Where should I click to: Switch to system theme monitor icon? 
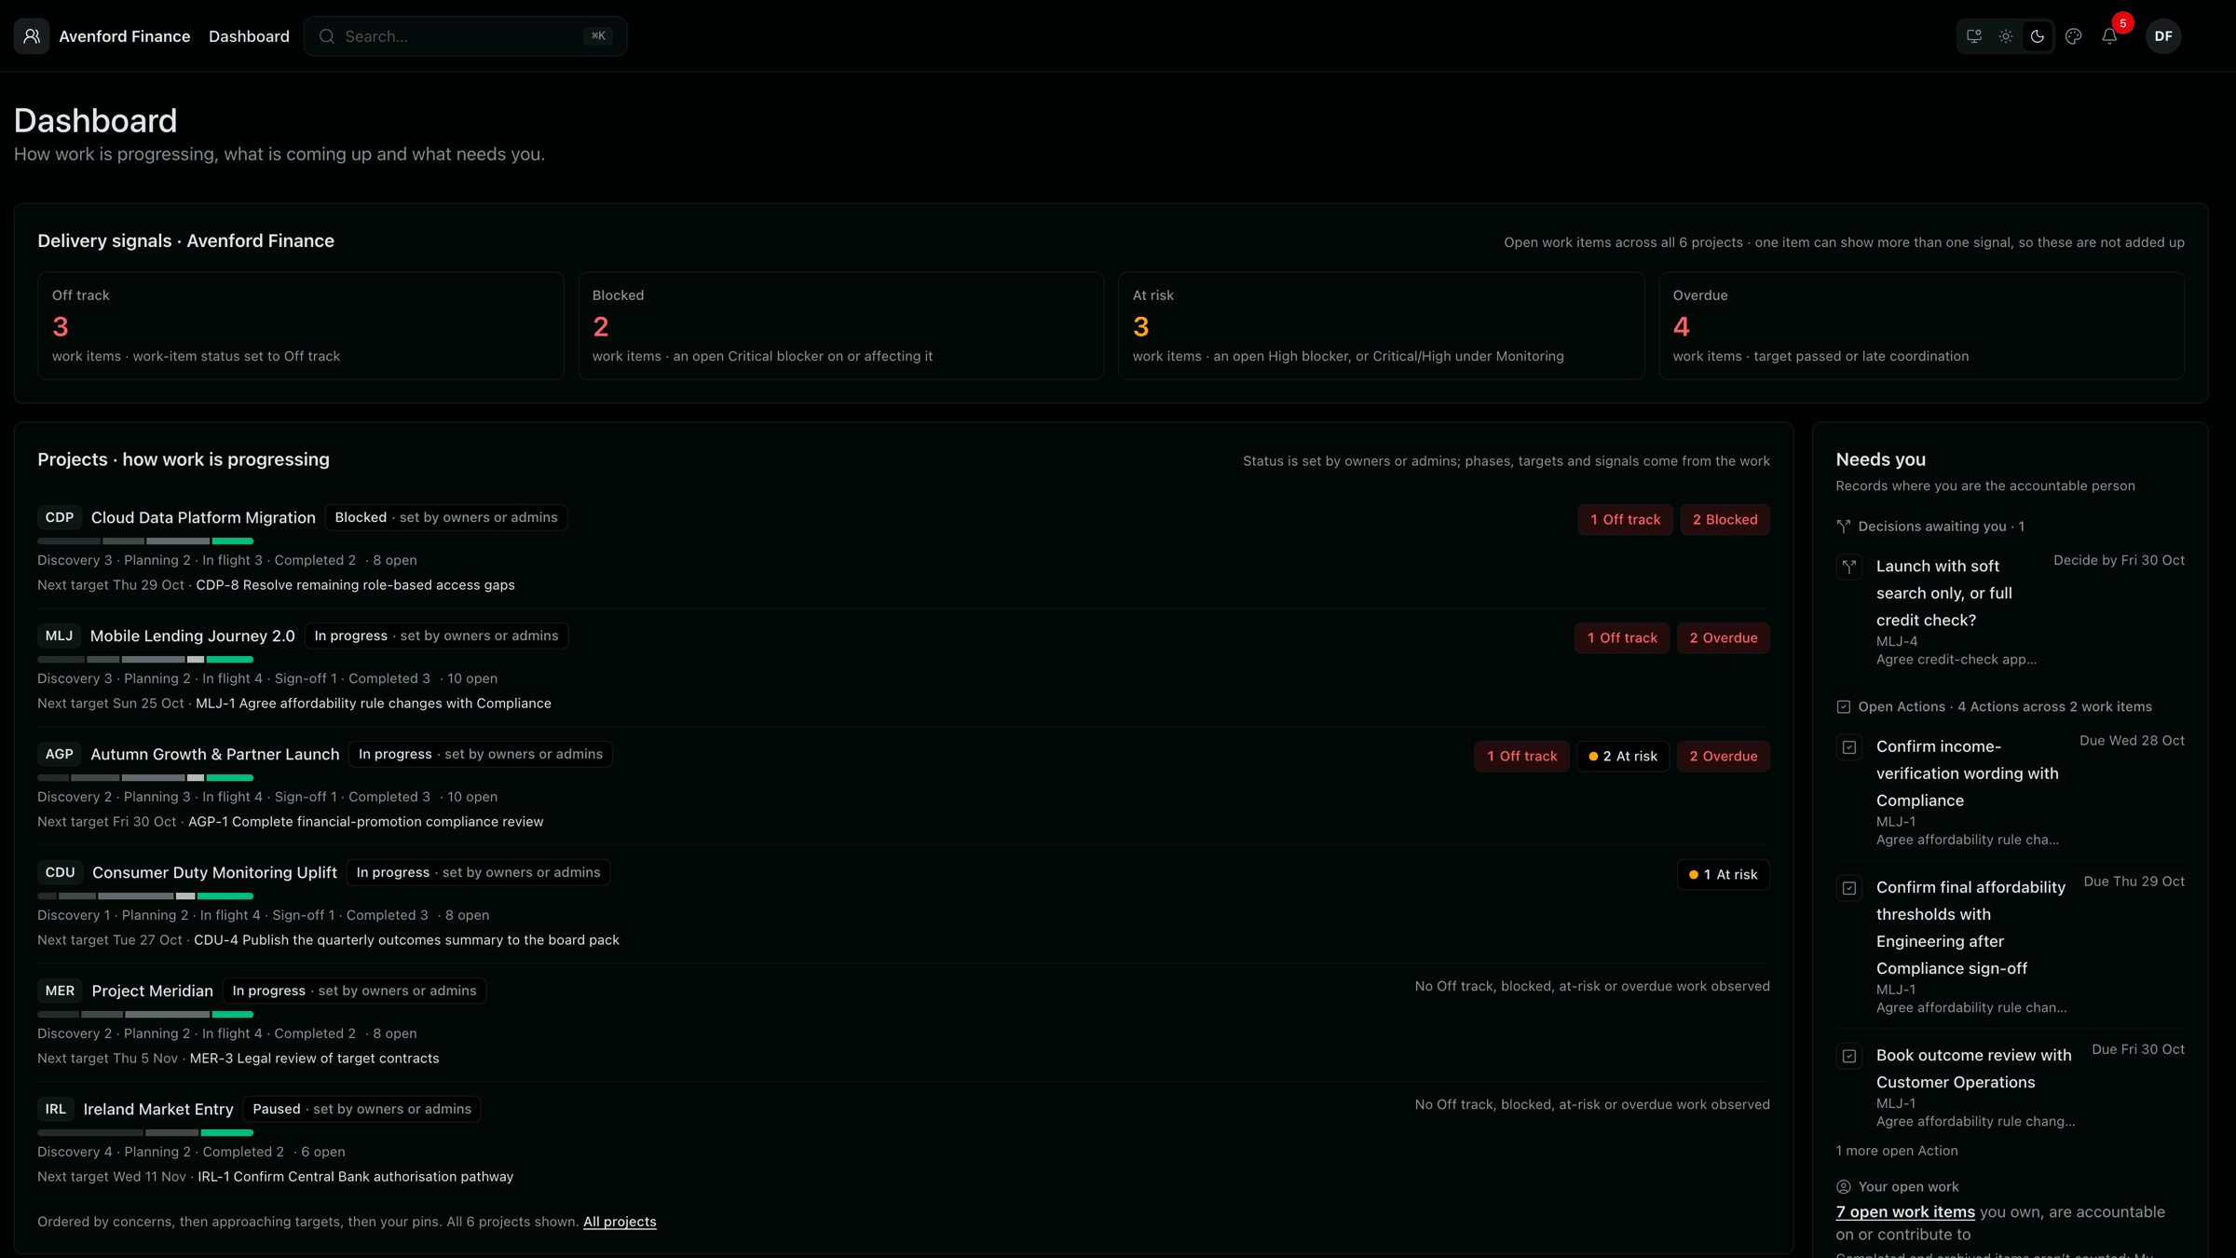(1973, 36)
